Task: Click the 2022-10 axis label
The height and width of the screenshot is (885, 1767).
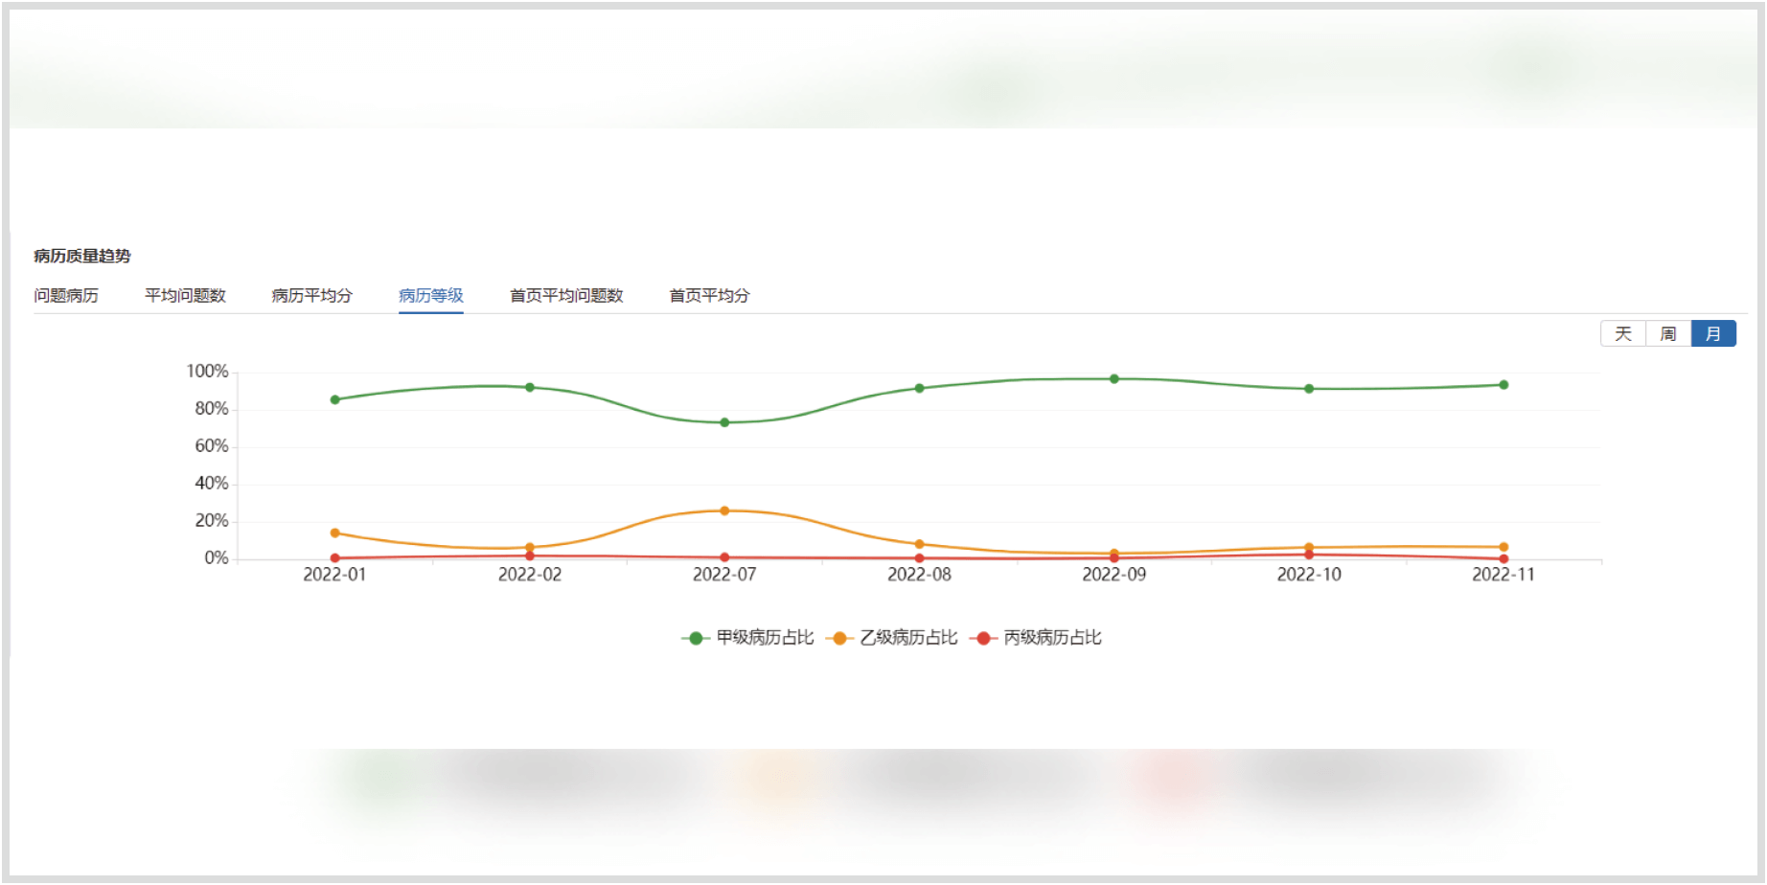Action: click(x=1309, y=575)
